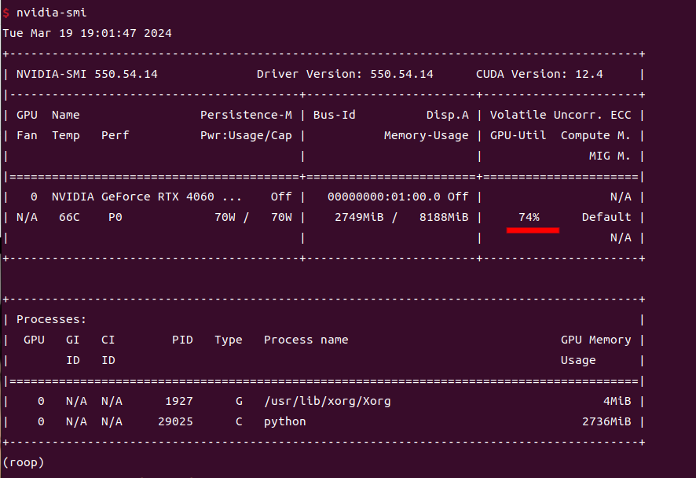Click the nvidia-smi command text
Viewport: 696px width, 478px height.
[x=52, y=13]
